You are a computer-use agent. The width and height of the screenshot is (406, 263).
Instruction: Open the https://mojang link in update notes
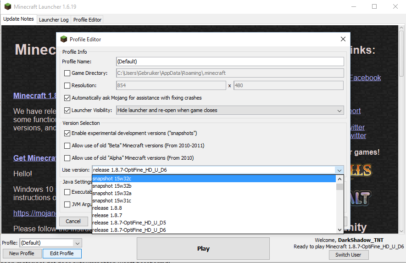point(35,213)
